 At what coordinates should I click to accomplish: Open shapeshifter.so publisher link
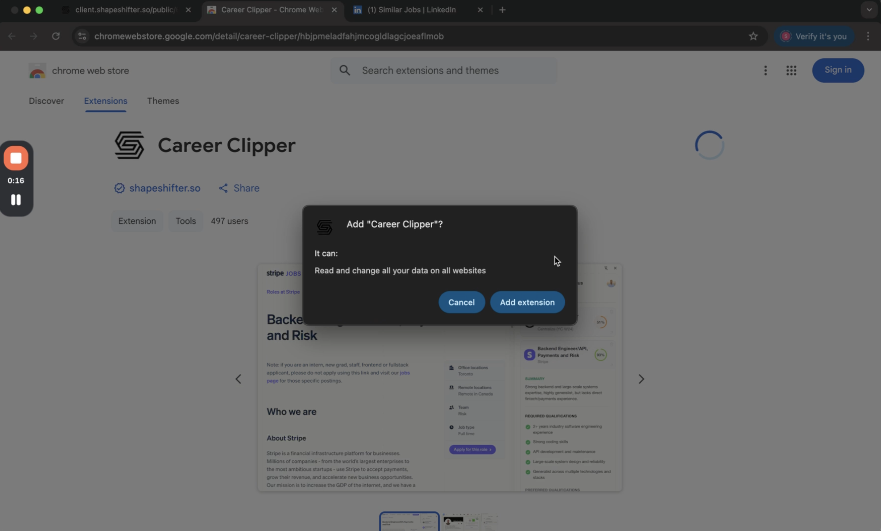pyautogui.click(x=165, y=188)
